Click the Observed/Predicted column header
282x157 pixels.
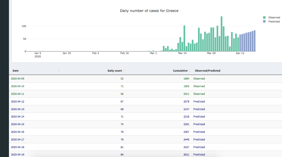click(x=207, y=71)
